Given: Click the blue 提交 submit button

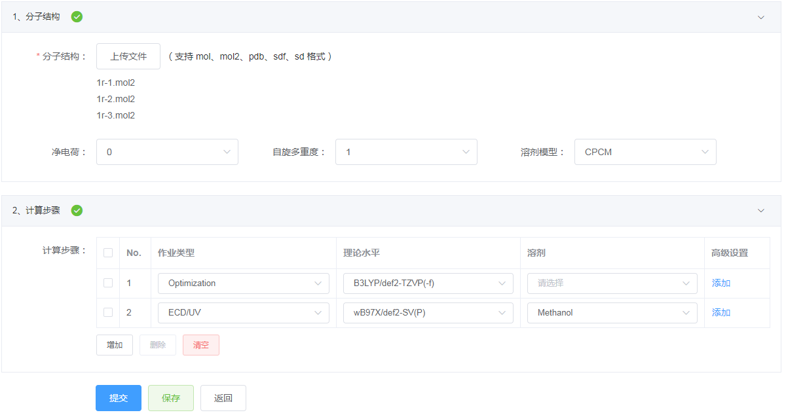Looking at the screenshot, I should pyautogui.click(x=119, y=398).
